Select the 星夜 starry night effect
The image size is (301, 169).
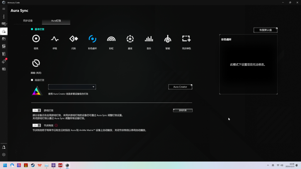(x=130, y=39)
